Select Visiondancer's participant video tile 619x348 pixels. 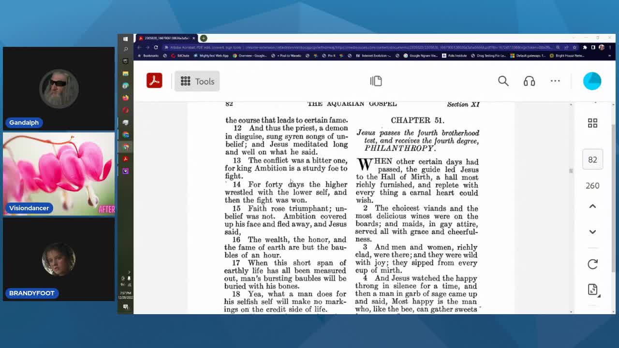(x=59, y=174)
